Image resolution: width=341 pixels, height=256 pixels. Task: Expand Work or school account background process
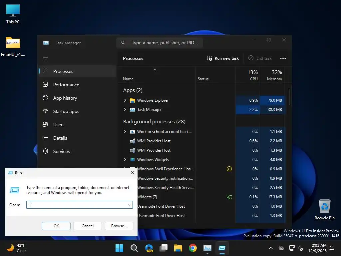coord(125,132)
